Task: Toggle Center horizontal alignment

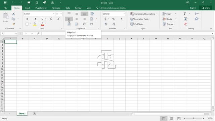Action: tap(77, 19)
